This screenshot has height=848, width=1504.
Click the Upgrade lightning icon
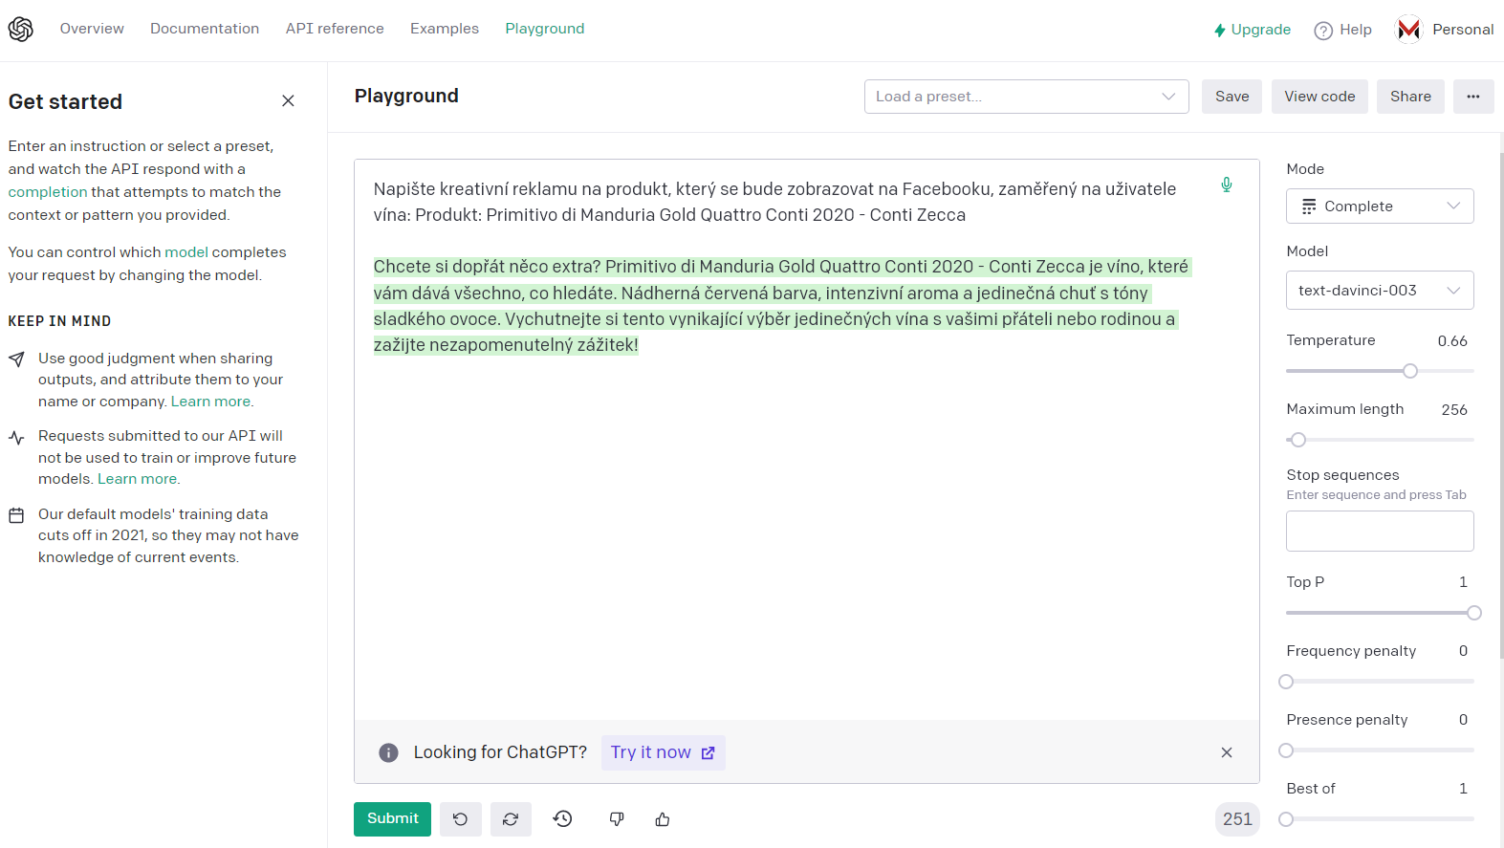click(1220, 31)
